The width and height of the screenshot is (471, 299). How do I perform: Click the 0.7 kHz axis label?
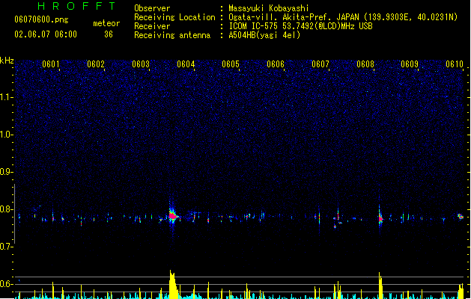[x=6, y=247]
